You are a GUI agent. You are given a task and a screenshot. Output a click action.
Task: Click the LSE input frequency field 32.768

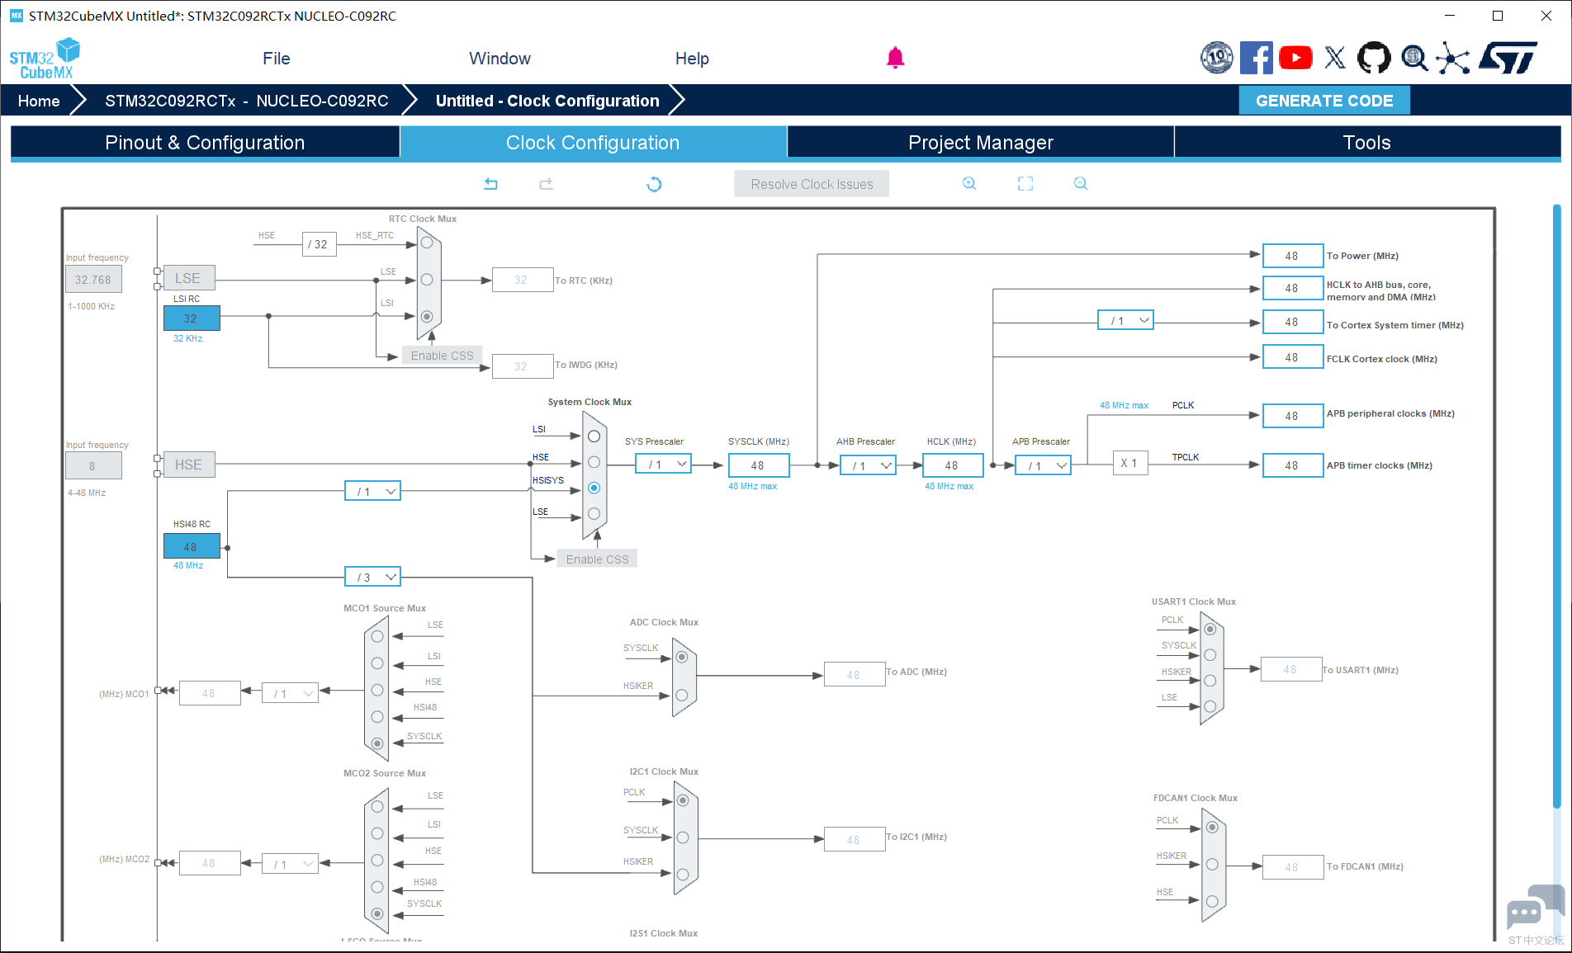93,280
